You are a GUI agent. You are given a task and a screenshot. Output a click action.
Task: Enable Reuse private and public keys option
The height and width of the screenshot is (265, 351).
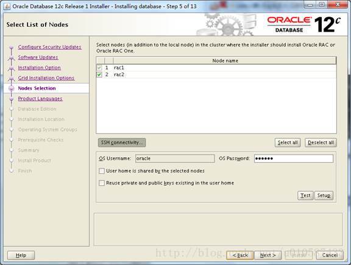(102, 183)
